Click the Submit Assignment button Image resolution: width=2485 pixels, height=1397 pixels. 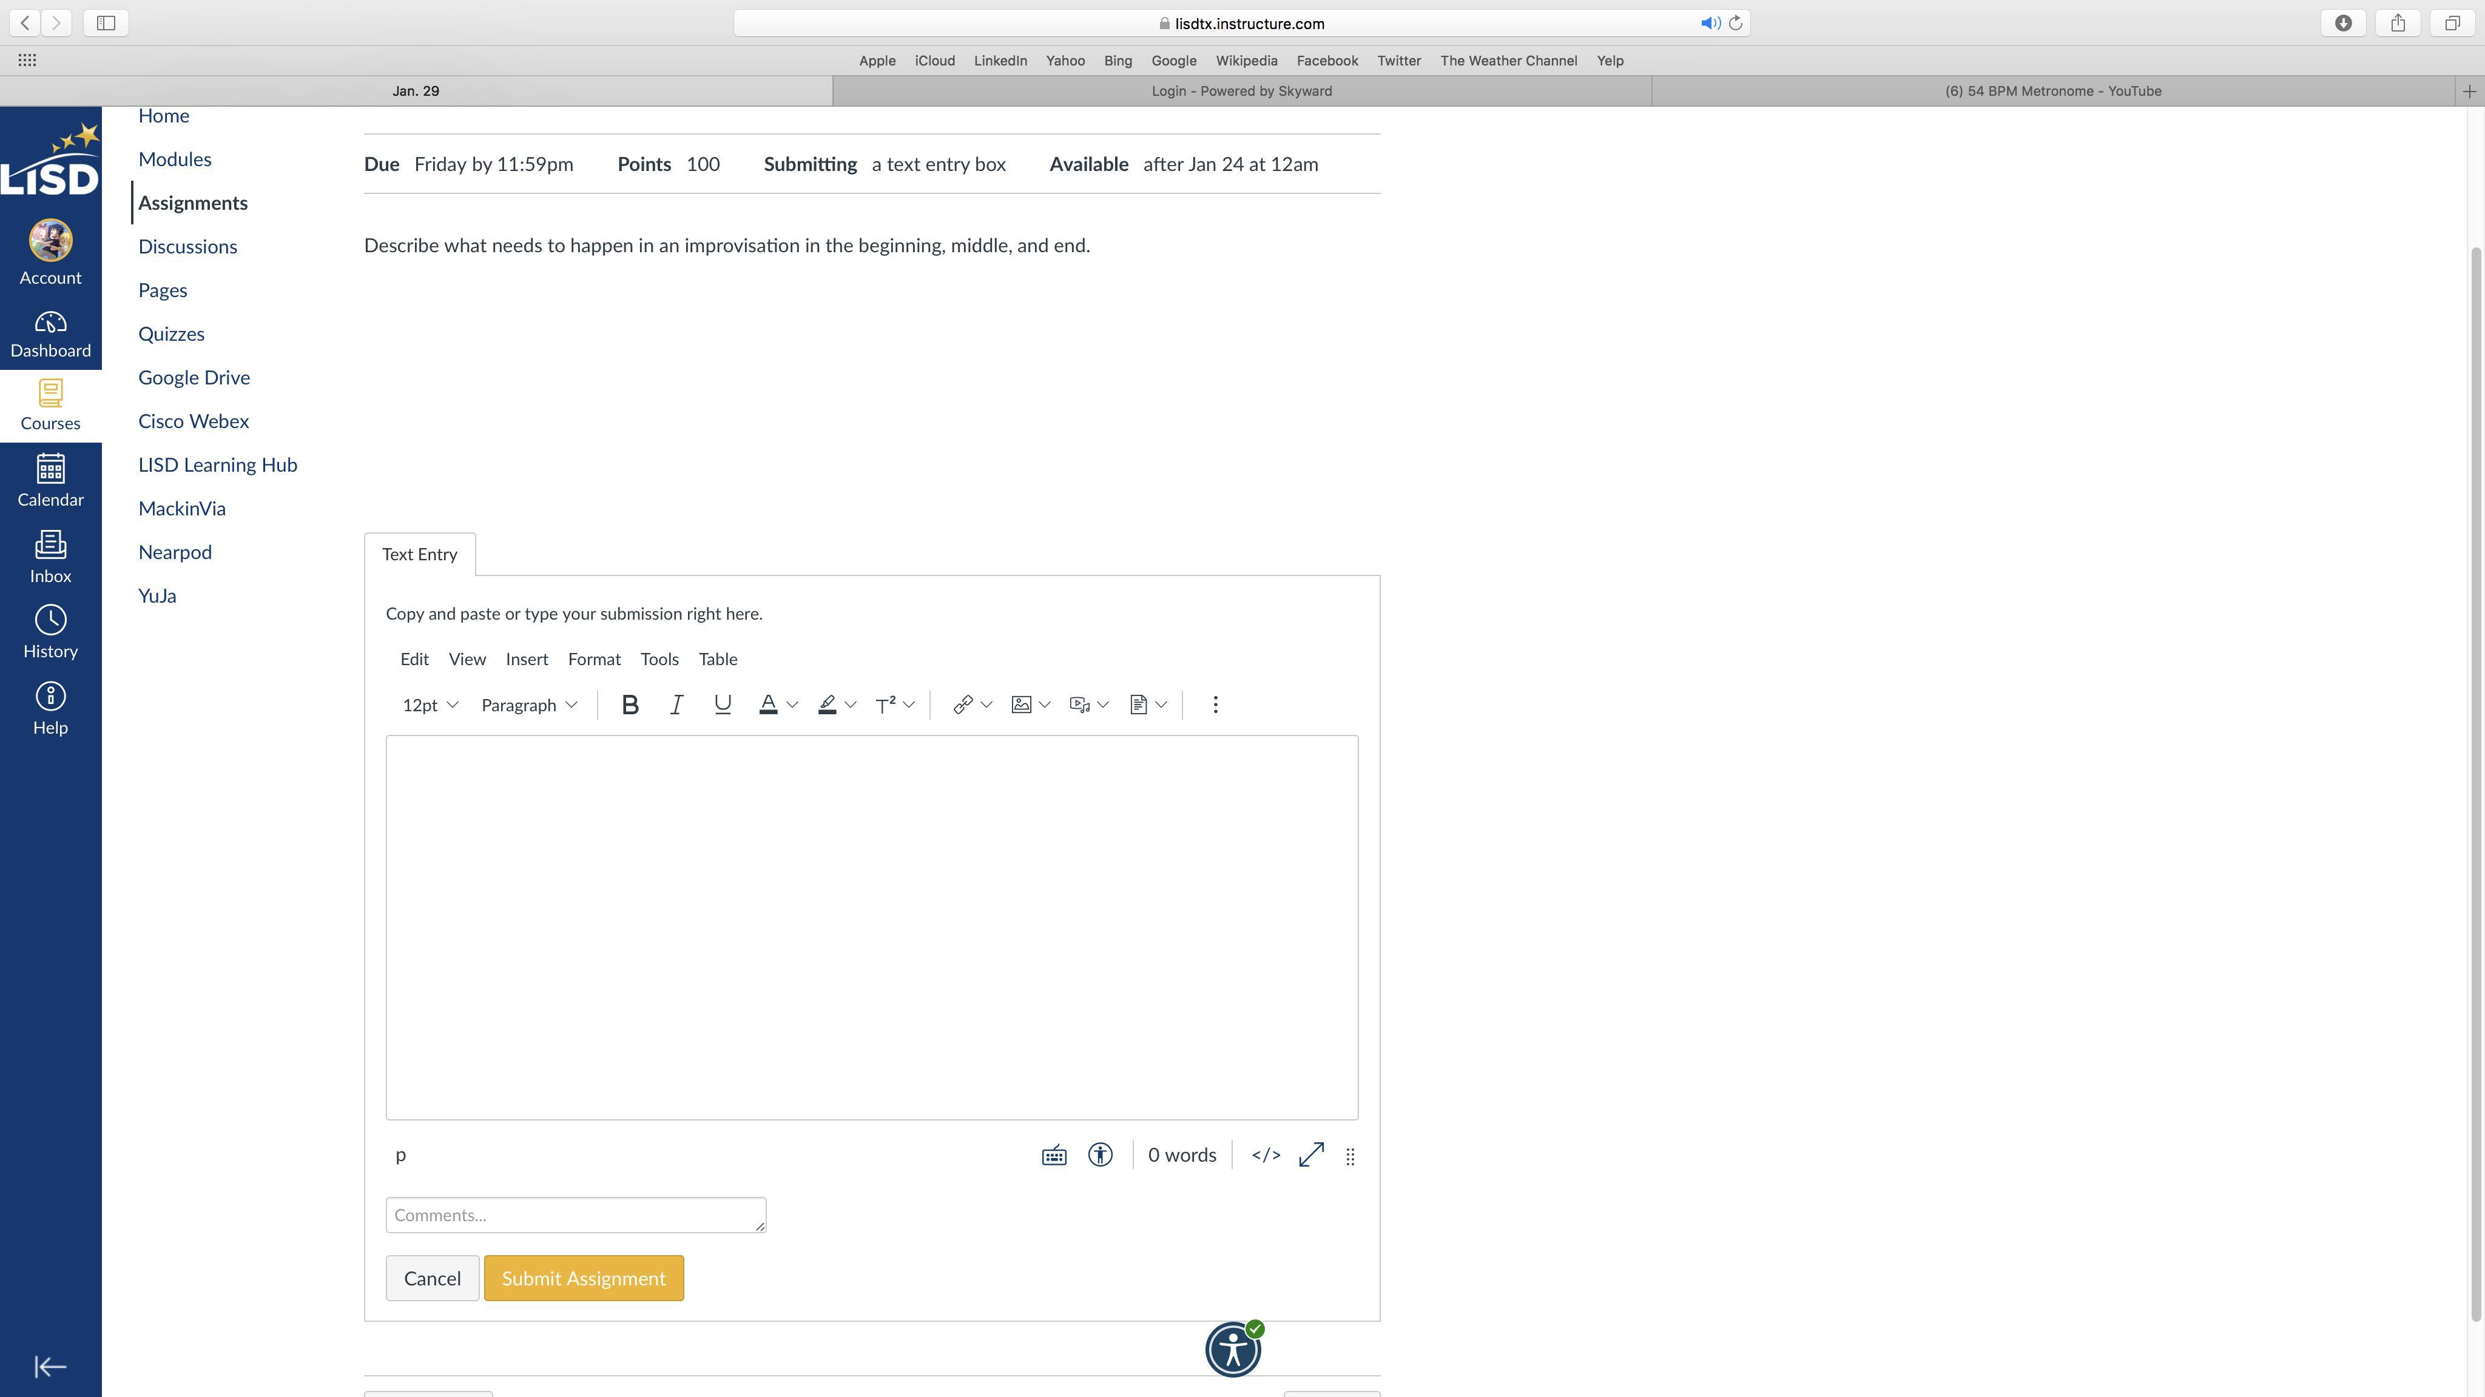tap(584, 1278)
